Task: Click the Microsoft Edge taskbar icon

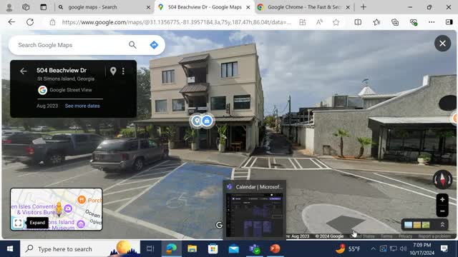Action: click(172, 249)
